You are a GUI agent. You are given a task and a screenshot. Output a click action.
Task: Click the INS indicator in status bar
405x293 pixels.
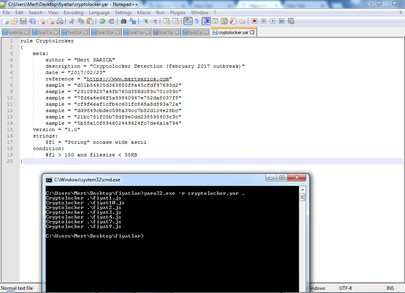pos(390,288)
